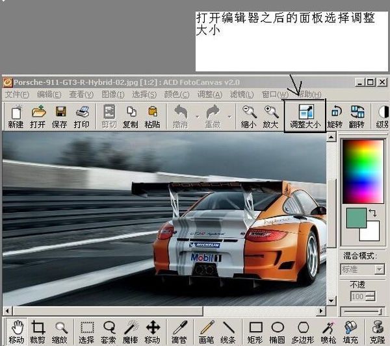Click the horizontal scrollbar right arrow
Viewport: 390px width, 346px height.
321,311
